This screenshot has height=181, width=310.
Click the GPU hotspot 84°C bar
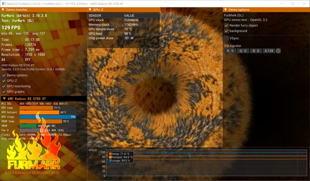tap(48, 112)
